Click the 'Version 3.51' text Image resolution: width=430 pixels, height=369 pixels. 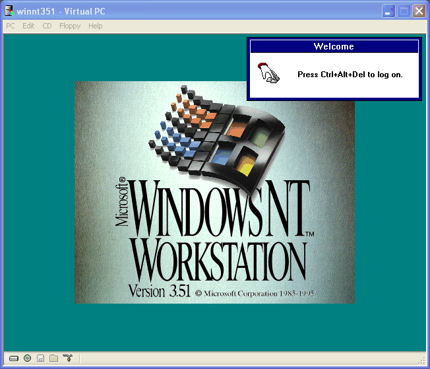click(x=160, y=291)
